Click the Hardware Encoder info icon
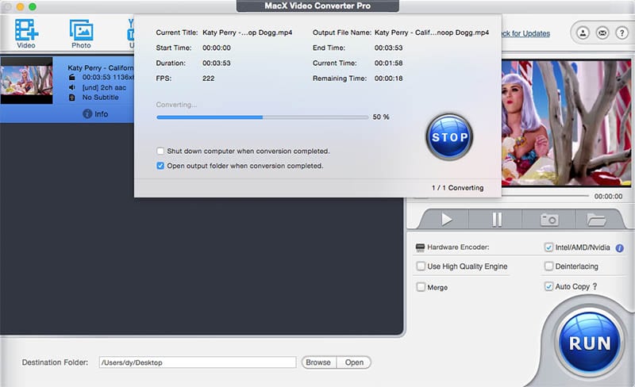 click(x=620, y=248)
